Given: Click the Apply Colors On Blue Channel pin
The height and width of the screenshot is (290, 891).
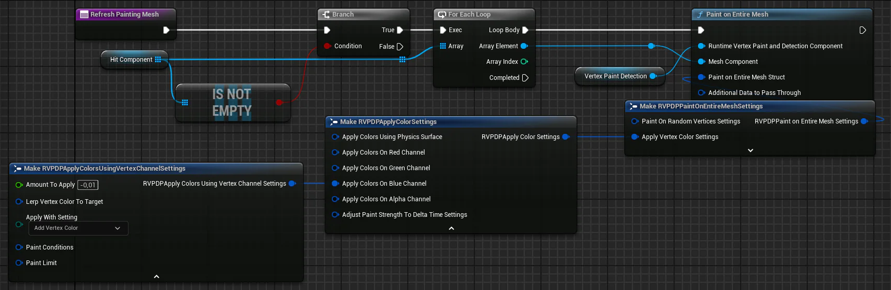Looking at the screenshot, I should tap(335, 184).
